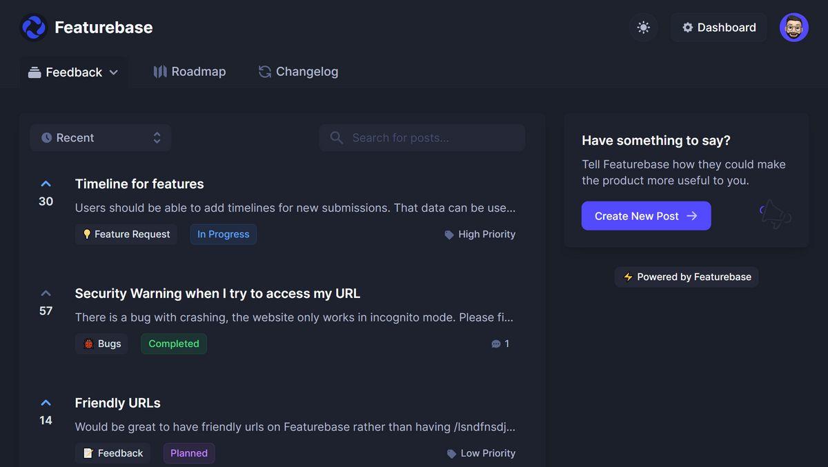Toggle light theme with the sun icon
The width and height of the screenshot is (828, 467).
point(644,28)
